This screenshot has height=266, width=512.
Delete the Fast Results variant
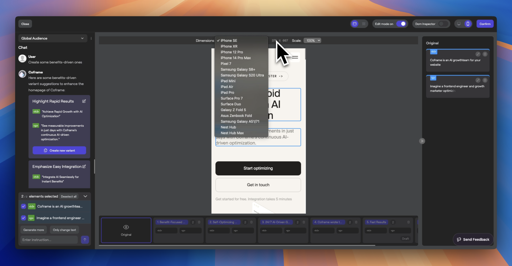point(408,222)
